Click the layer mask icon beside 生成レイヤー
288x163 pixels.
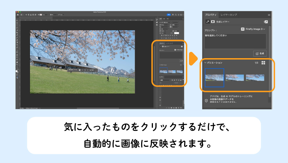tap(213, 22)
